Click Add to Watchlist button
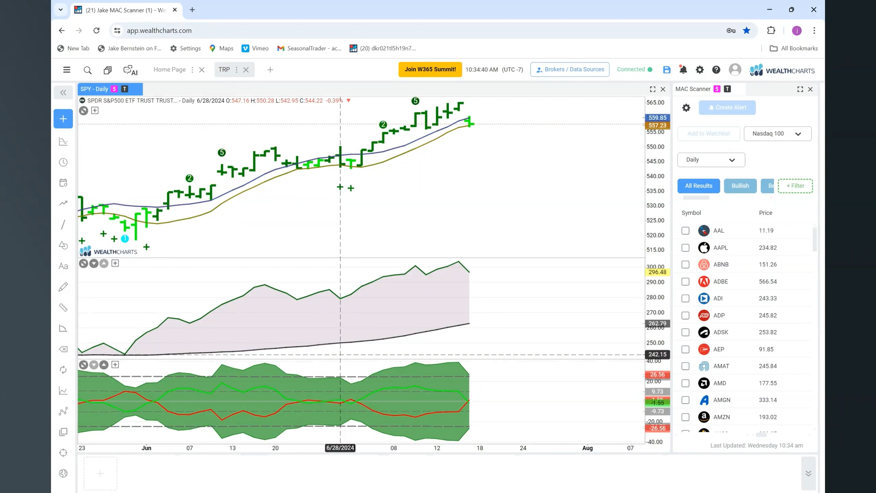The image size is (876, 493). point(709,134)
